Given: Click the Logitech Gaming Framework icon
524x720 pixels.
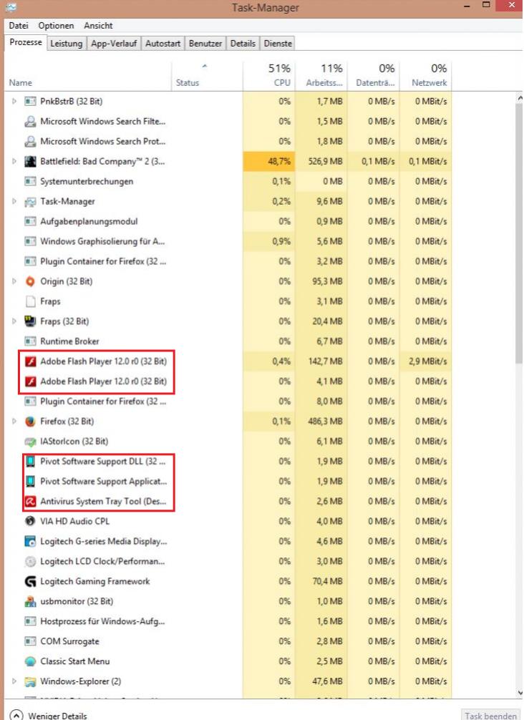Looking at the screenshot, I should coord(30,581).
